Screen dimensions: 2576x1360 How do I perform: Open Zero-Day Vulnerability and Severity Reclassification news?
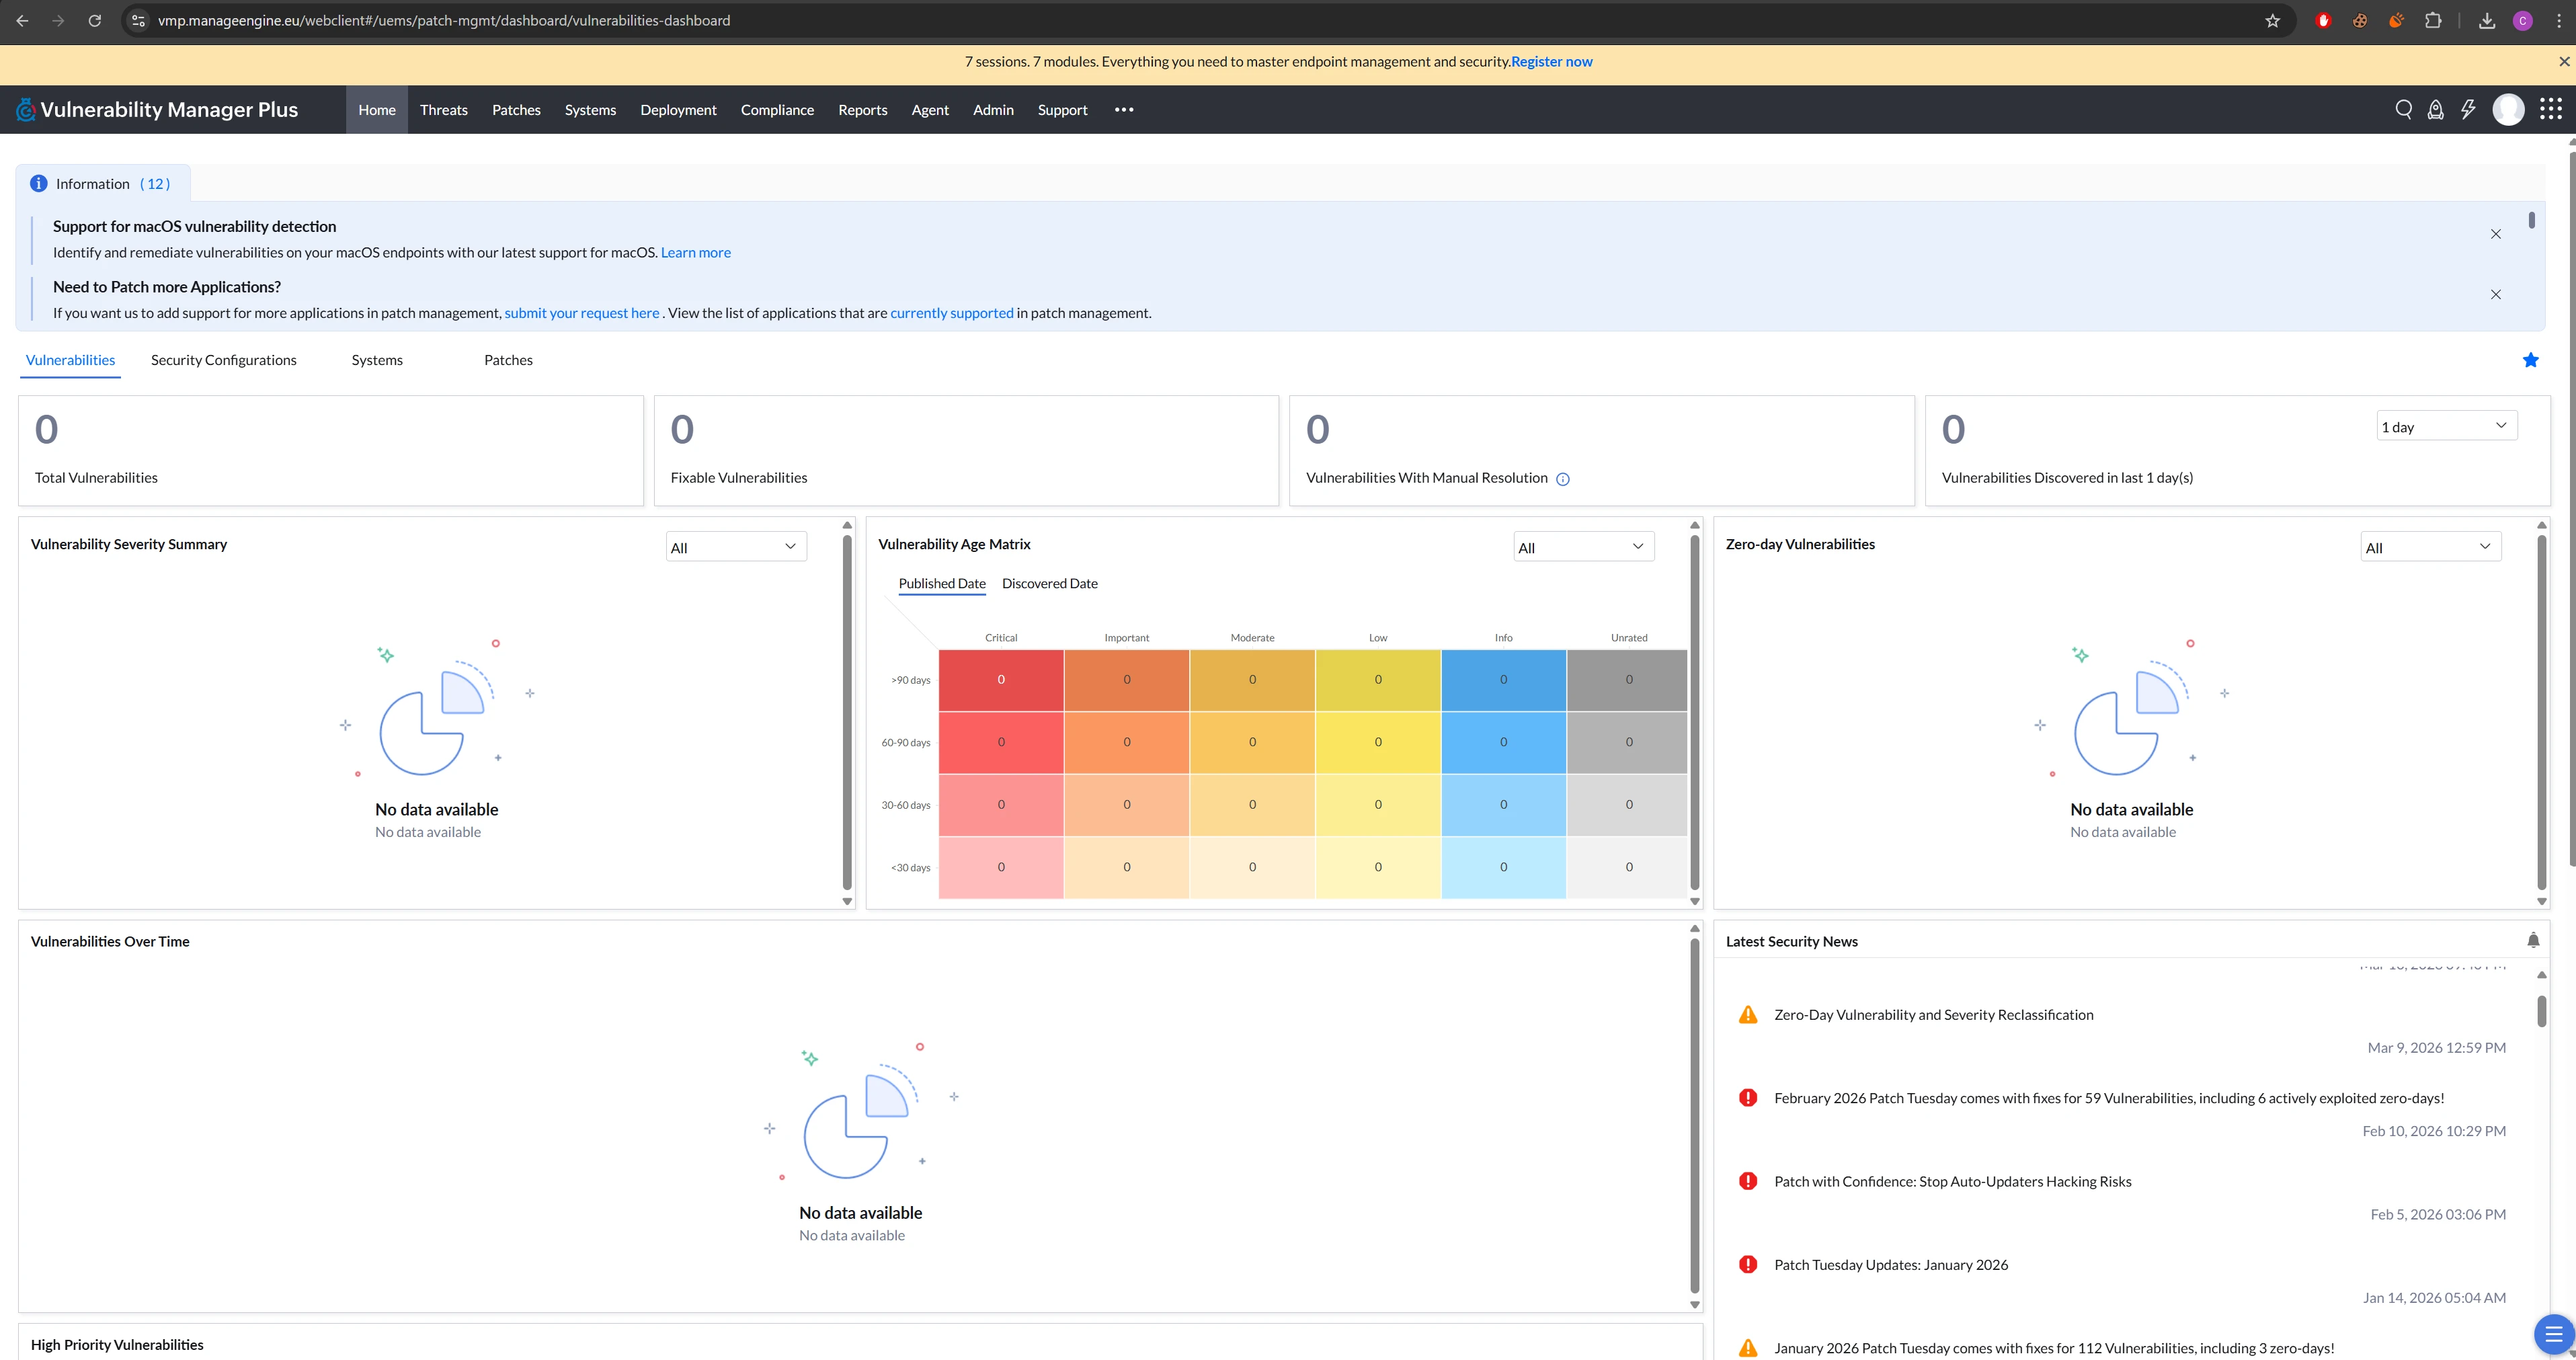pos(1933,1015)
